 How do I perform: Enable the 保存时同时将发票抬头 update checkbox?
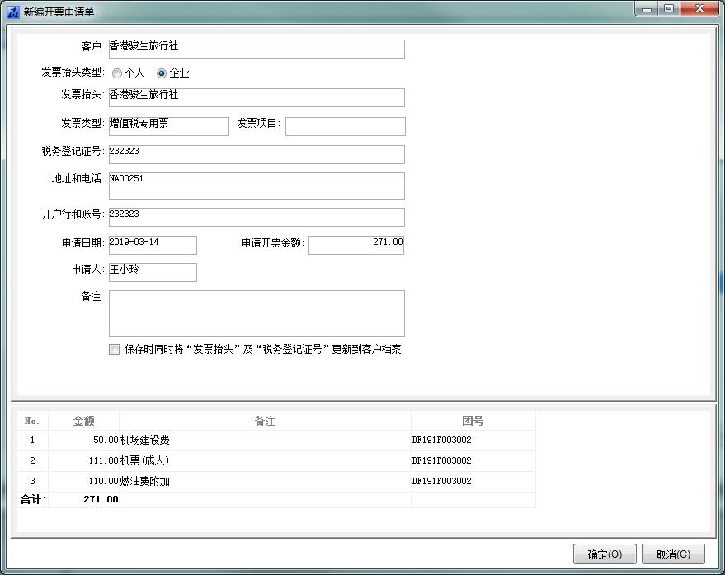pyautogui.click(x=115, y=350)
